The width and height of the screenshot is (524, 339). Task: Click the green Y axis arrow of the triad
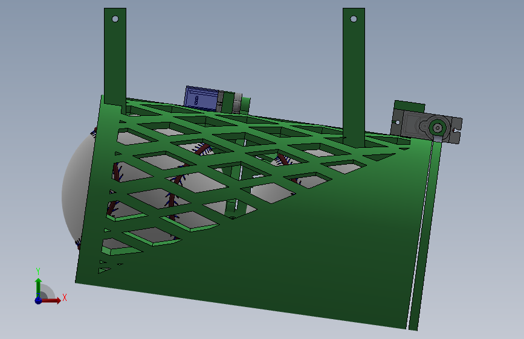click(x=39, y=288)
